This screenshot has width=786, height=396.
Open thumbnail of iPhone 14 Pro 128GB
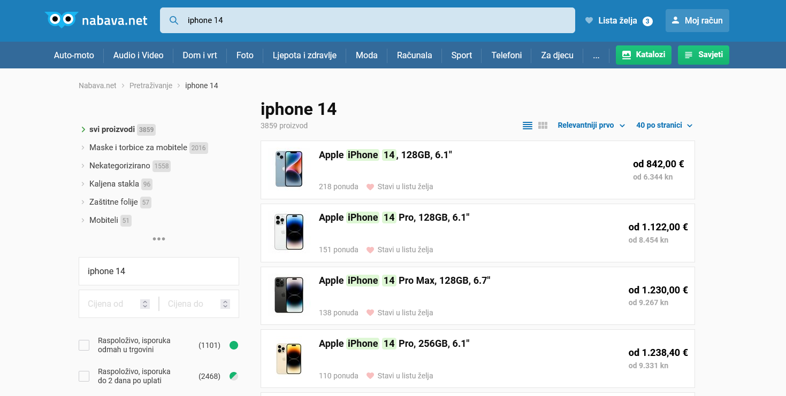pos(289,232)
